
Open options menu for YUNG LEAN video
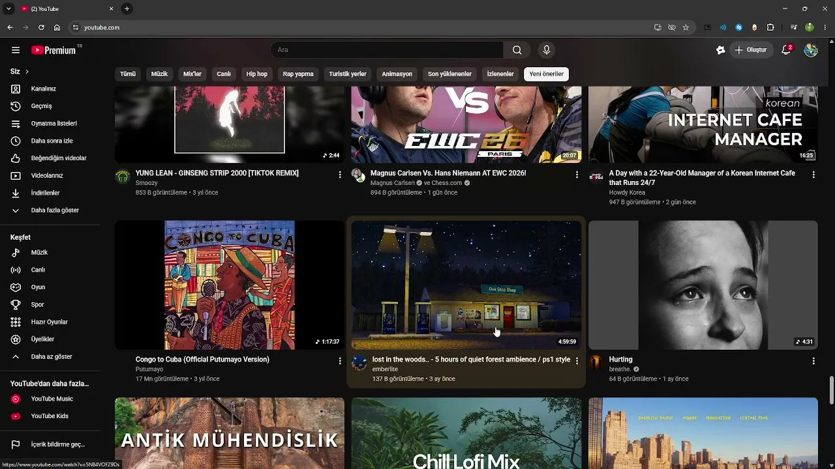(x=340, y=175)
